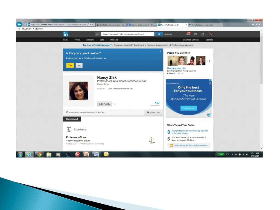This screenshot has width=280, height=210.
Task: Click the Convert toolbar button
Action: coord(27,29)
